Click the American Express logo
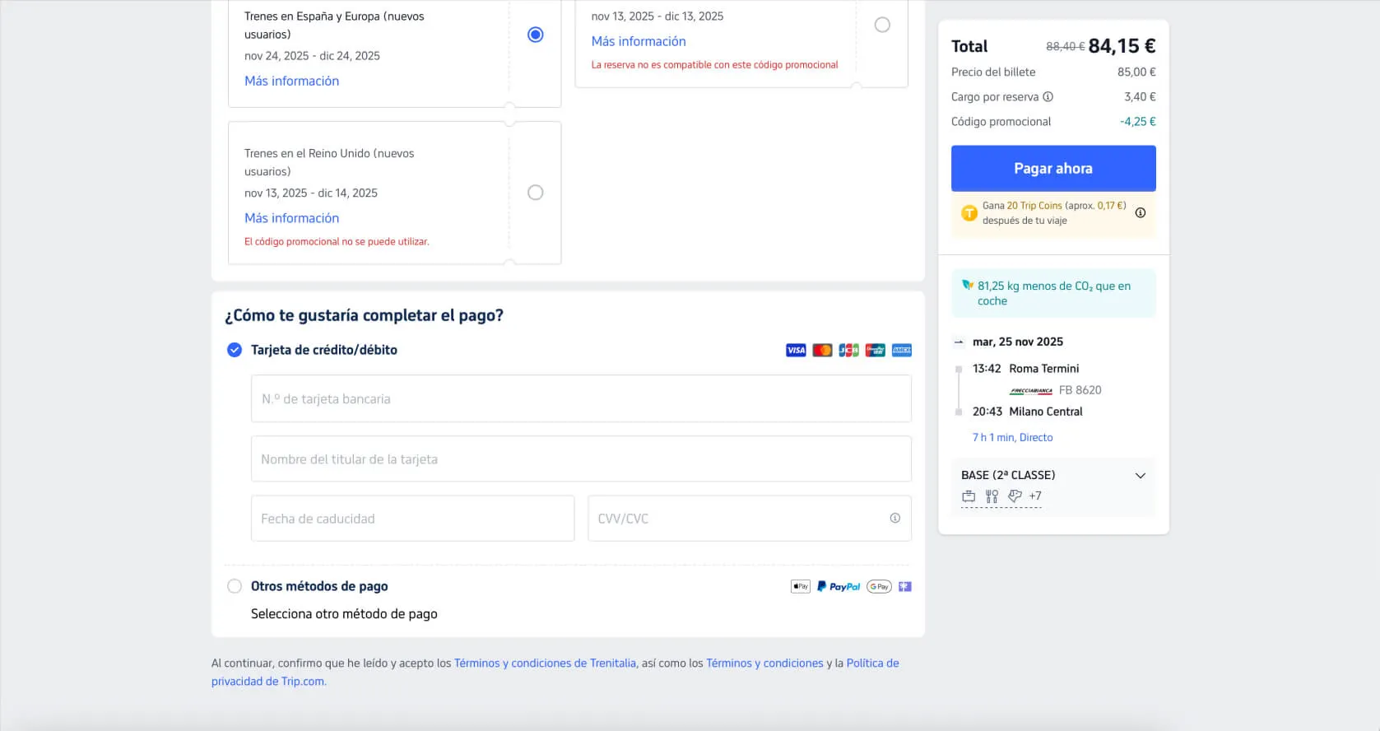The image size is (1380, 731). coord(902,351)
